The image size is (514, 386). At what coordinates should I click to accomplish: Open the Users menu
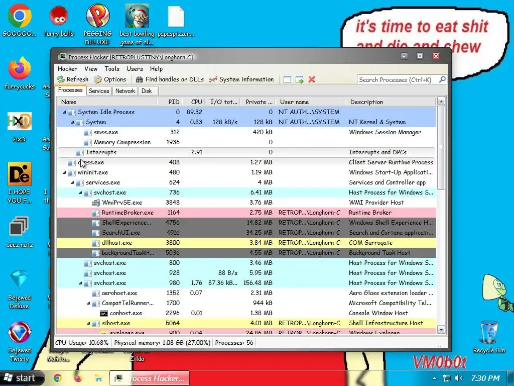click(135, 68)
